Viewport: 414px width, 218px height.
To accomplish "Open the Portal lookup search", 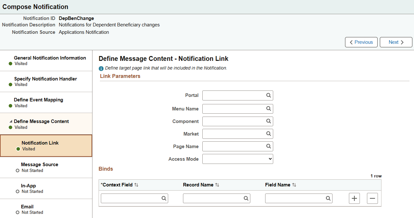I will (x=268, y=95).
